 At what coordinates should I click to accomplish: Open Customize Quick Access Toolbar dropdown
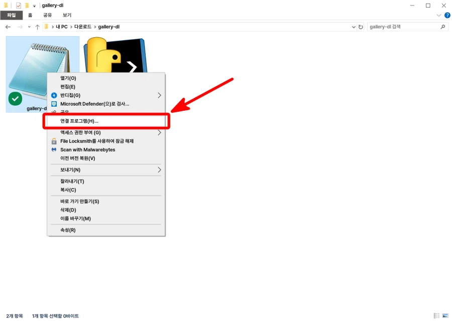(x=34, y=6)
